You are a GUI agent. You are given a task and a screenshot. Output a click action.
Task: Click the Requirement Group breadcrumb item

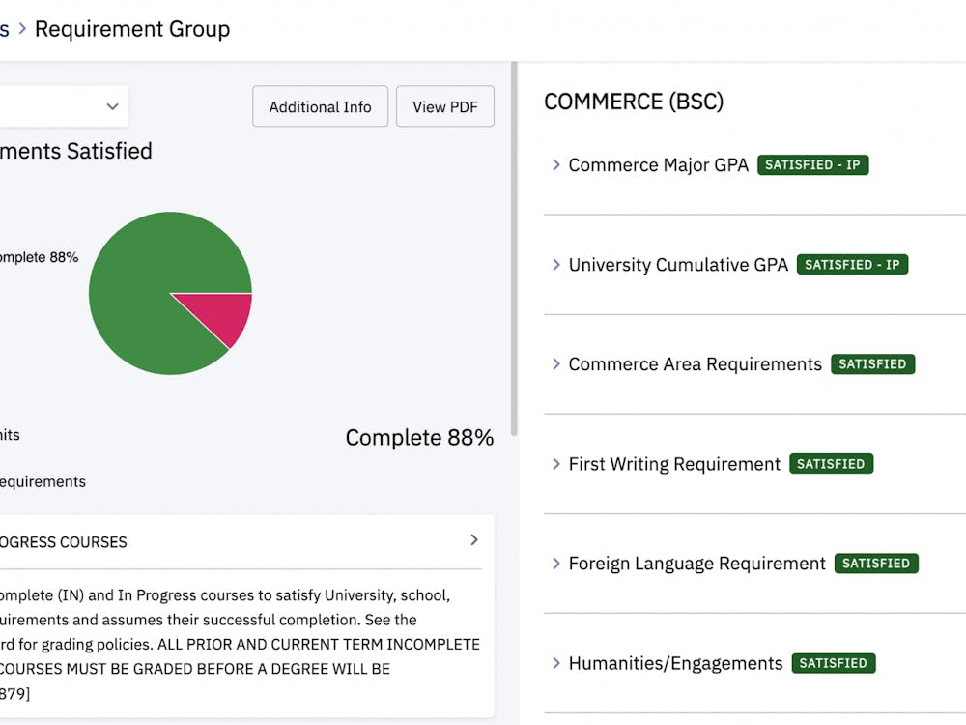point(132,29)
